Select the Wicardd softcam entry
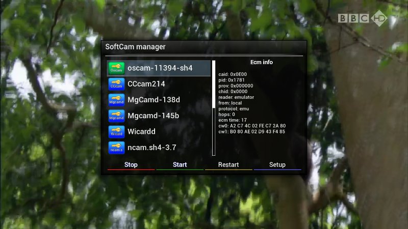408x229 pixels. click(141, 131)
